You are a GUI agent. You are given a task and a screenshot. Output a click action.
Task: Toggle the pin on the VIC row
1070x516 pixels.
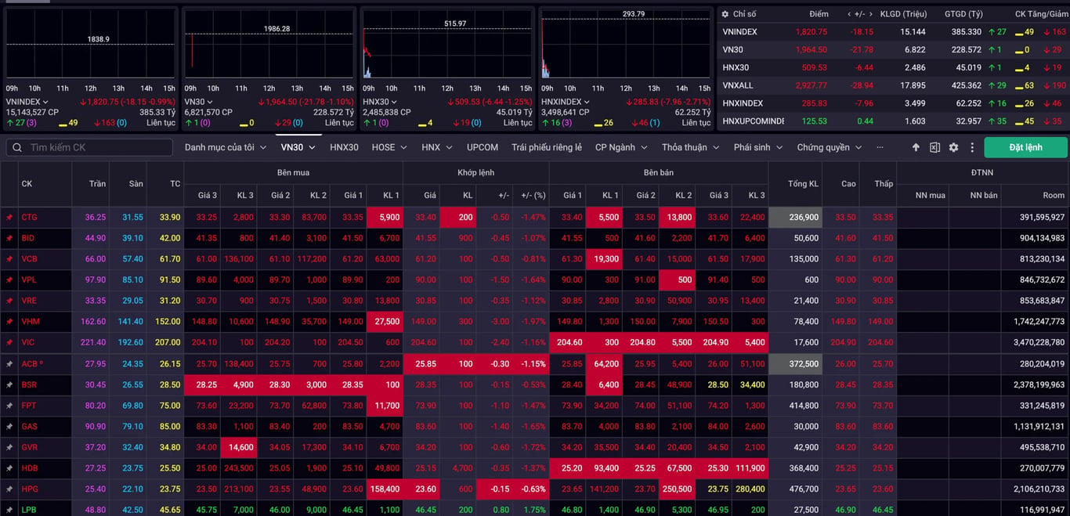(9, 343)
